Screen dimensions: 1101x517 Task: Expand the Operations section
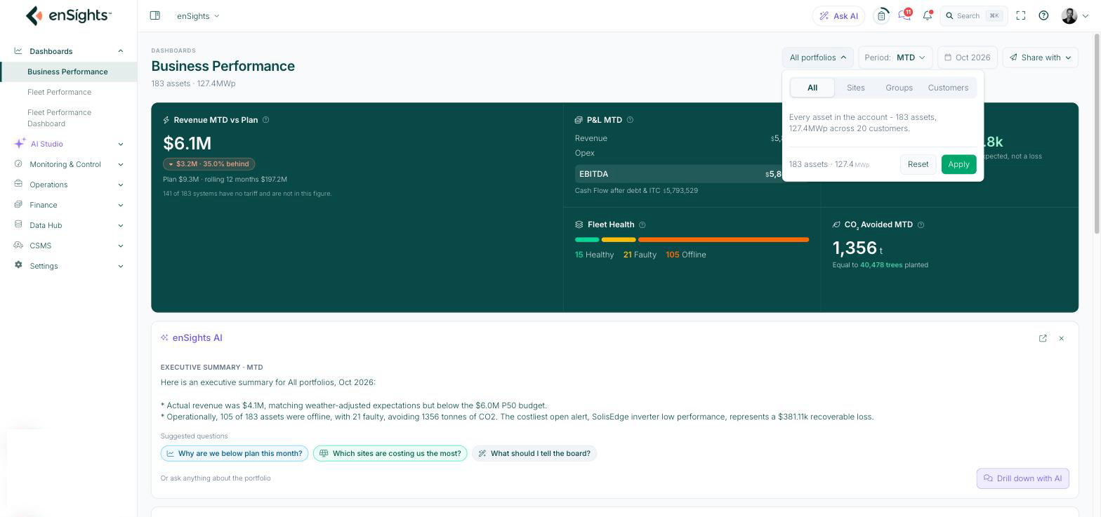(120, 184)
